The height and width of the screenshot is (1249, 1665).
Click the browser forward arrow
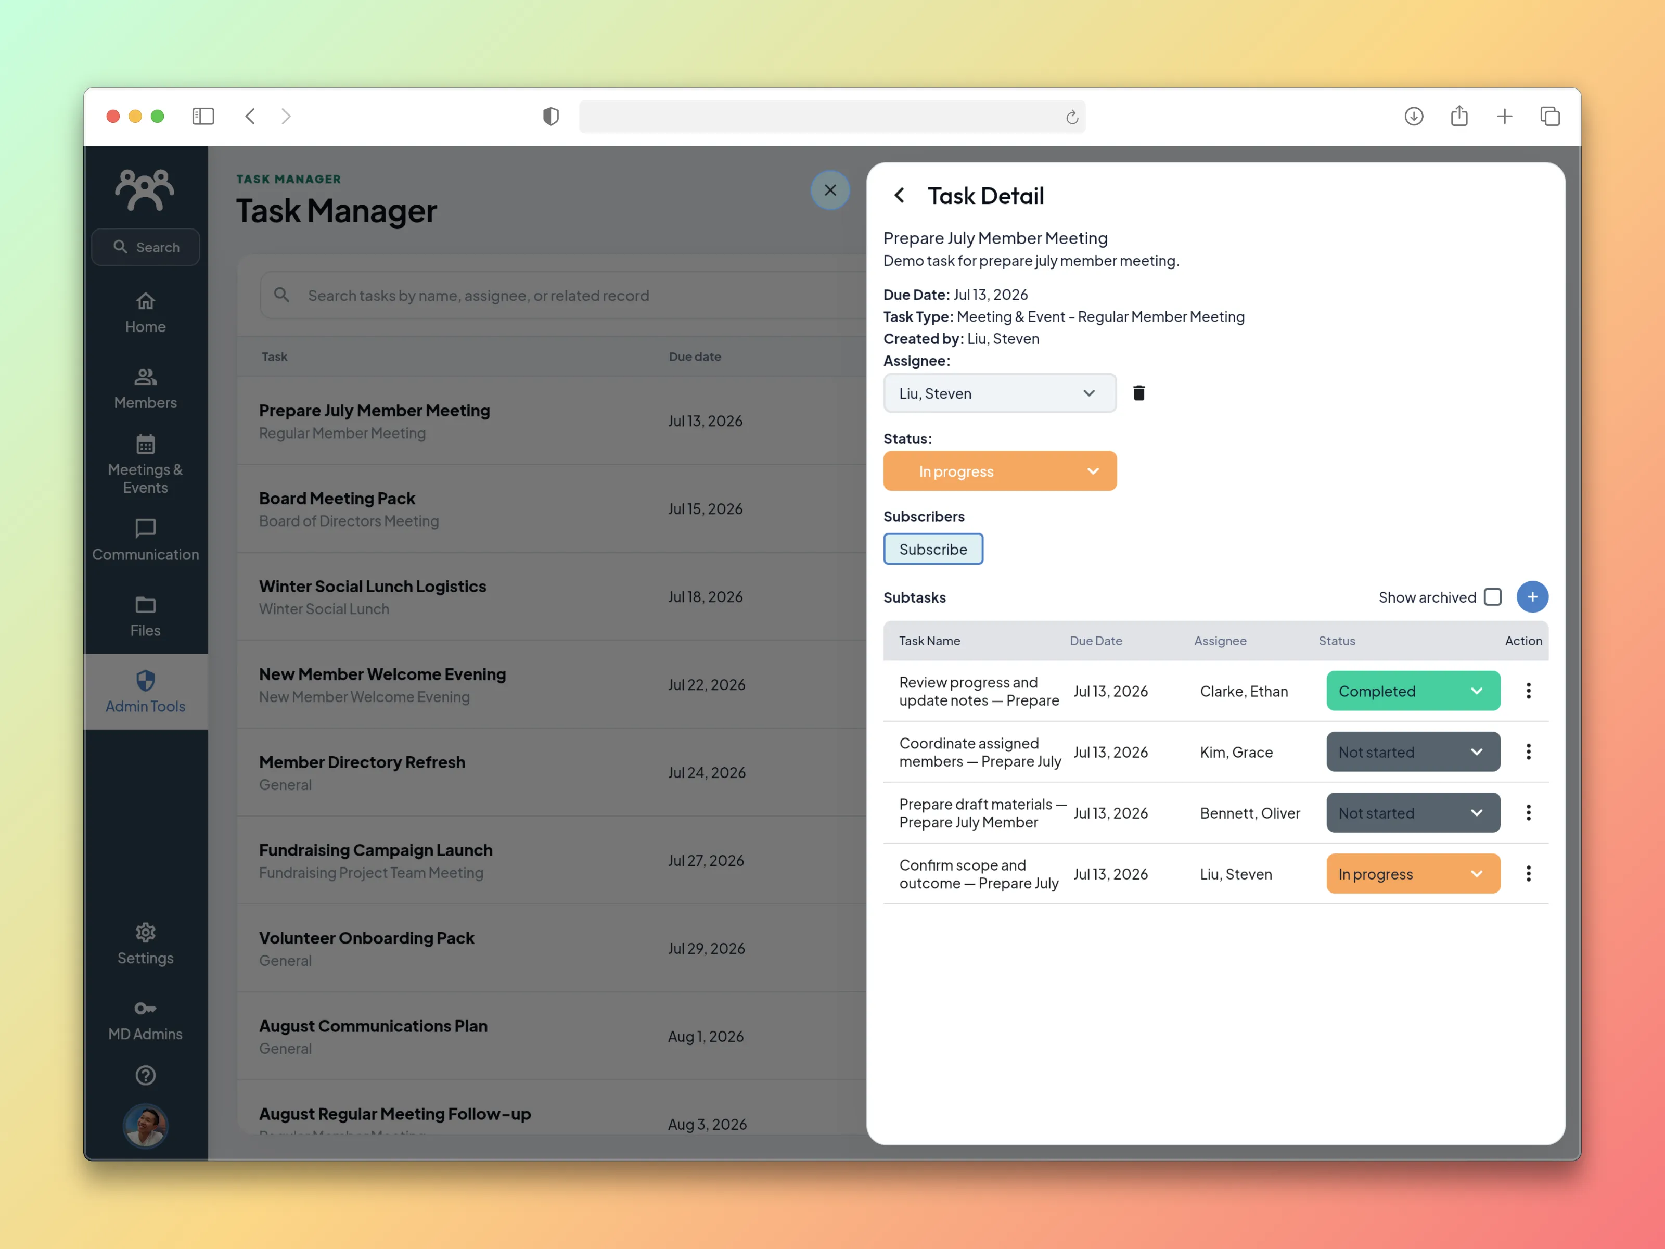click(x=286, y=116)
